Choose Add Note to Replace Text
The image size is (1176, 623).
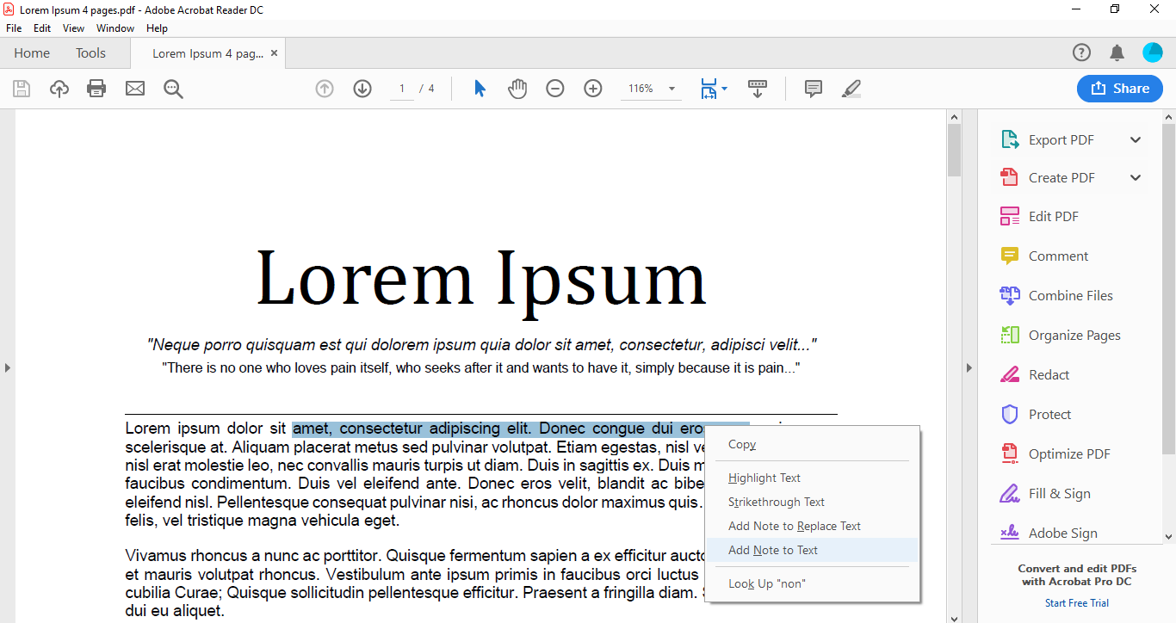click(813, 526)
